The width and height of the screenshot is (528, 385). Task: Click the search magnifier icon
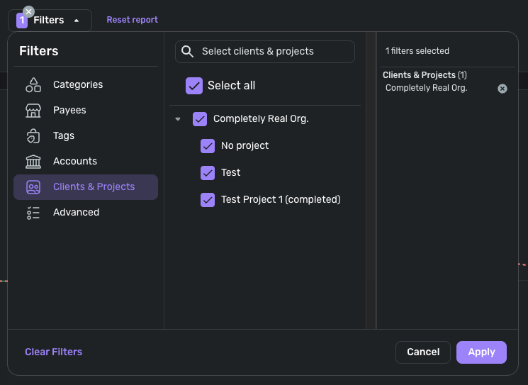coord(187,52)
